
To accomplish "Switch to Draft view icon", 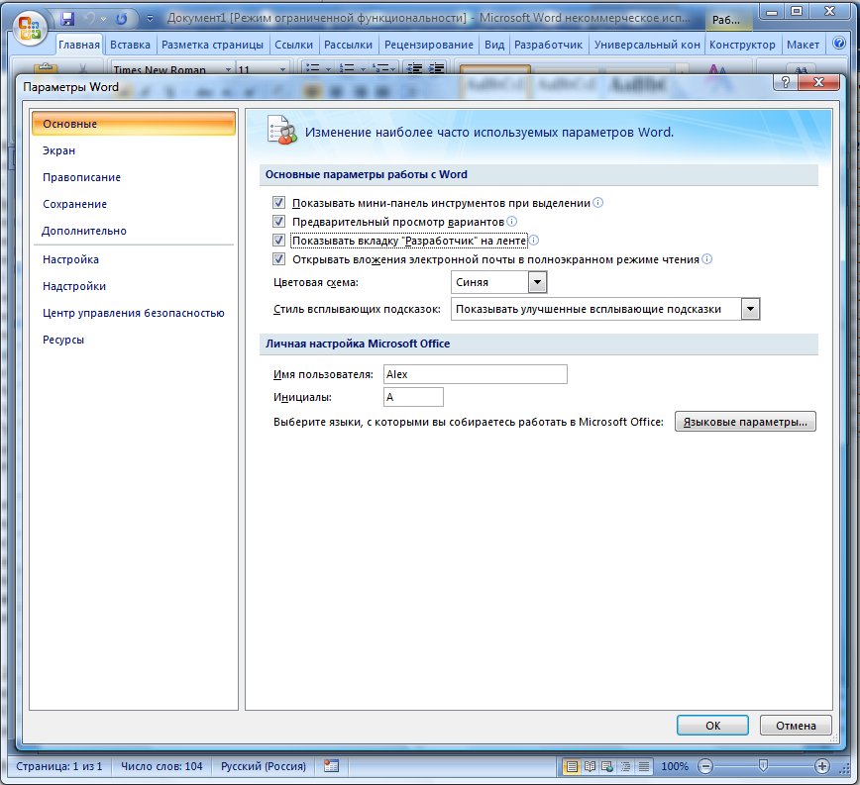I will [643, 766].
